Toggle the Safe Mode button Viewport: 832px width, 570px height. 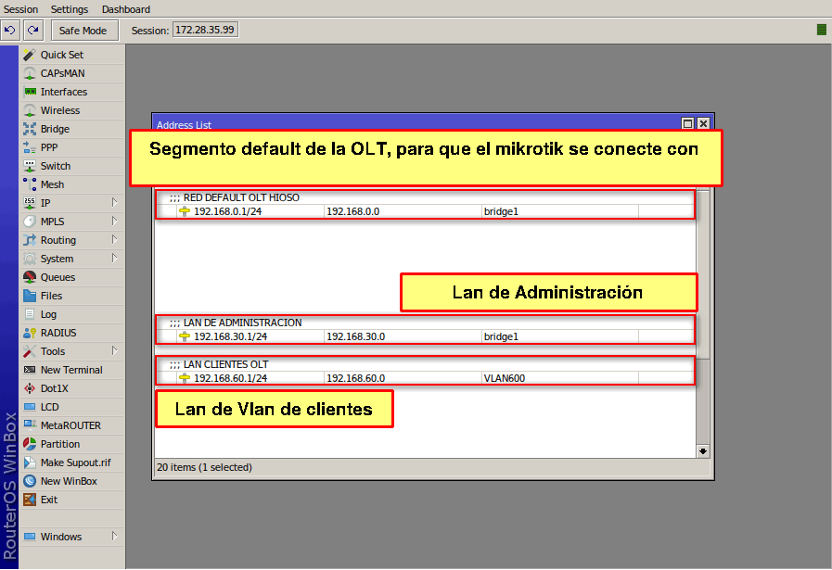[83, 31]
